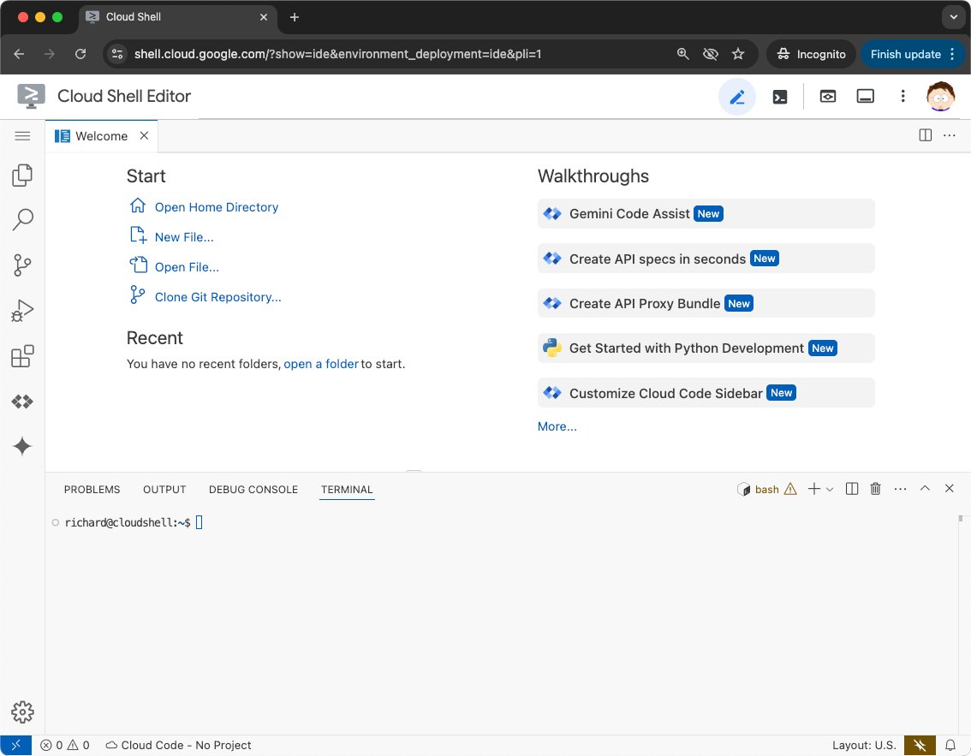Click Clone Git Repository... link
Image resolution: width=971 pixels, height=756 pixels.
[x=217, y=297]
